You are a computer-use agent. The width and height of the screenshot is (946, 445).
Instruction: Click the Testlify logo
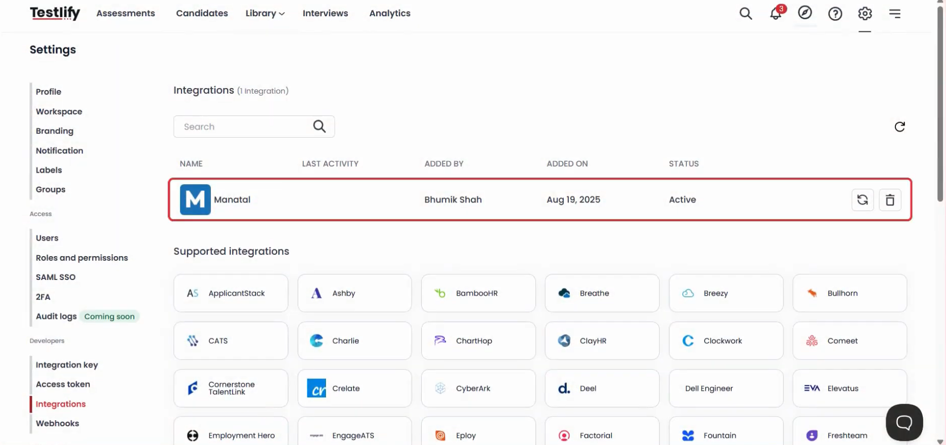[55, 13]
